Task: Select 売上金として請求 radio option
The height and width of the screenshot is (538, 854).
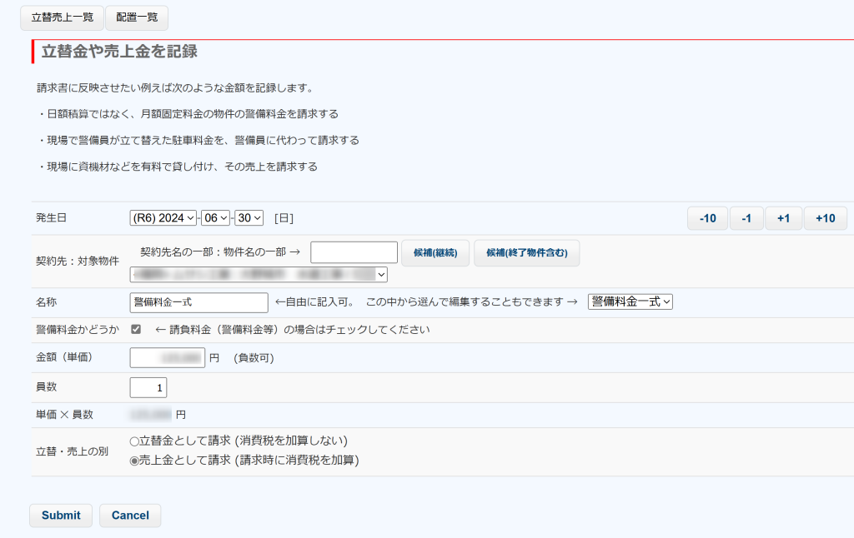Action: [x=134, y=461]
